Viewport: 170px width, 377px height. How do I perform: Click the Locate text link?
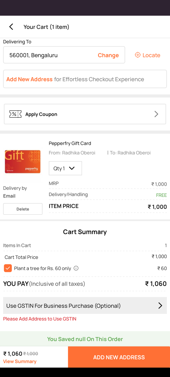[151, 55]
